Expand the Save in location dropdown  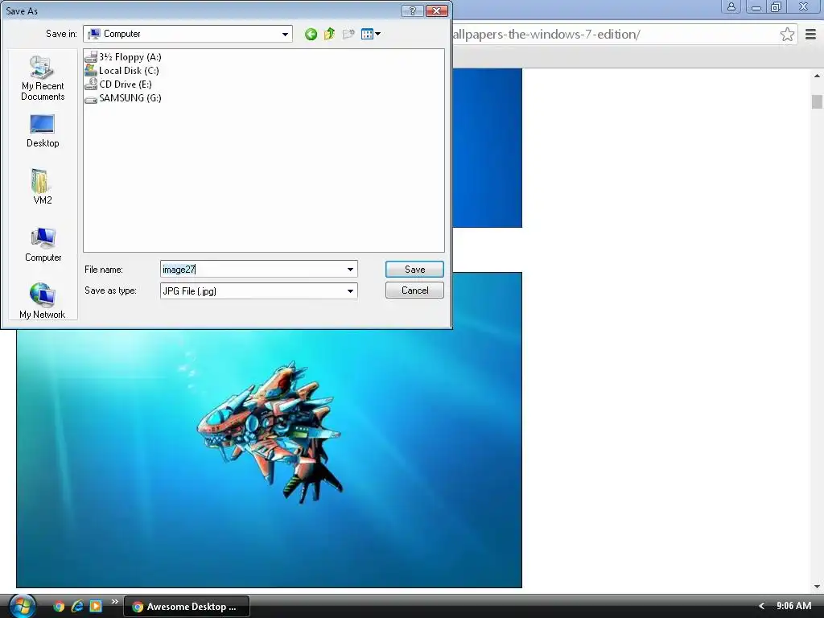click(285, 34)
